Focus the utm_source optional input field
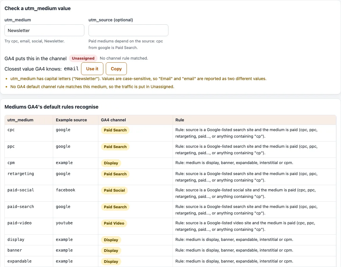Viewport: 341px width, 267px height. (x=128, y=30)
